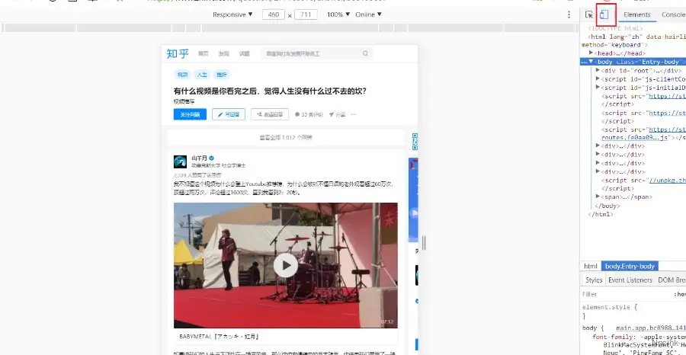The image size is (686, 355).
Task: Click the video caption BABYMETAL text
Action: (x=220, y=337)
